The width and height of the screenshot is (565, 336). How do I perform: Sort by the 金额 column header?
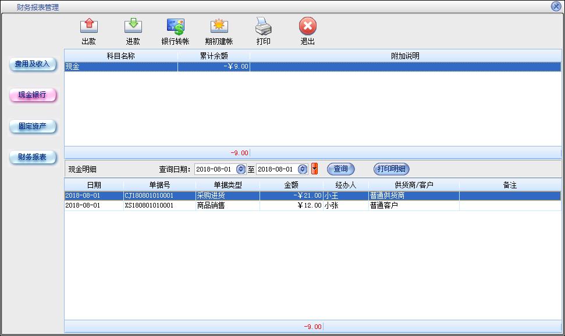291,185
